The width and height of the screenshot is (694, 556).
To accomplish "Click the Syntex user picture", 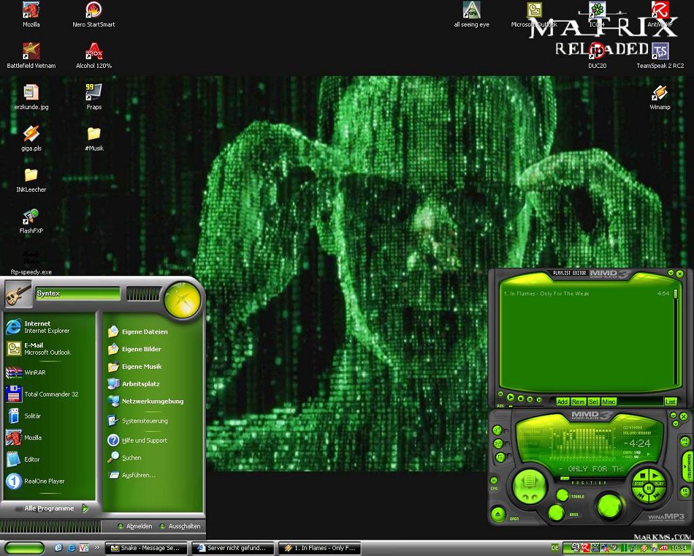I will pos(18,294).
